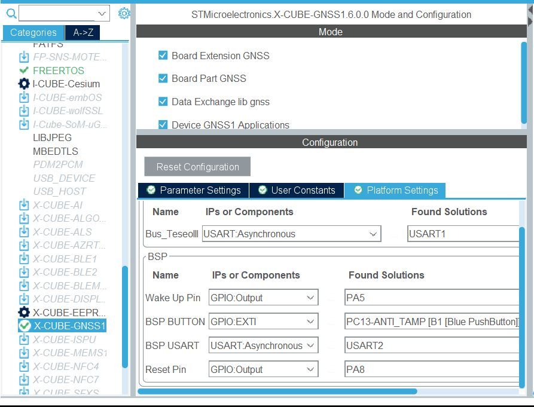Click download icon beside X-CUBE-NFC4
534x407 pixels.
tap(24, 366)
